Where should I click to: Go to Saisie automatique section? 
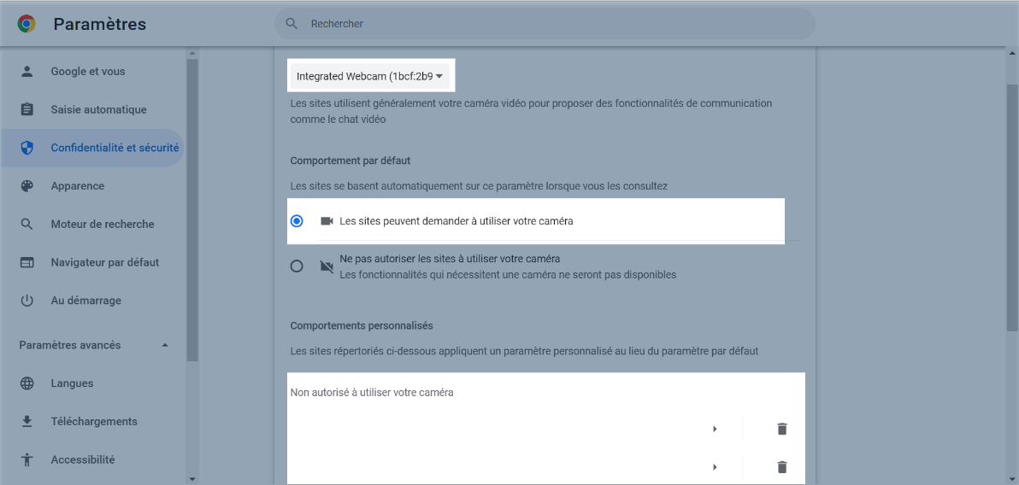(98, 110)
